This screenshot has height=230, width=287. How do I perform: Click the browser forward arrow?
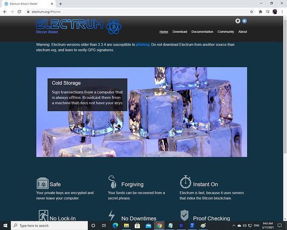[x=12, y=12]
